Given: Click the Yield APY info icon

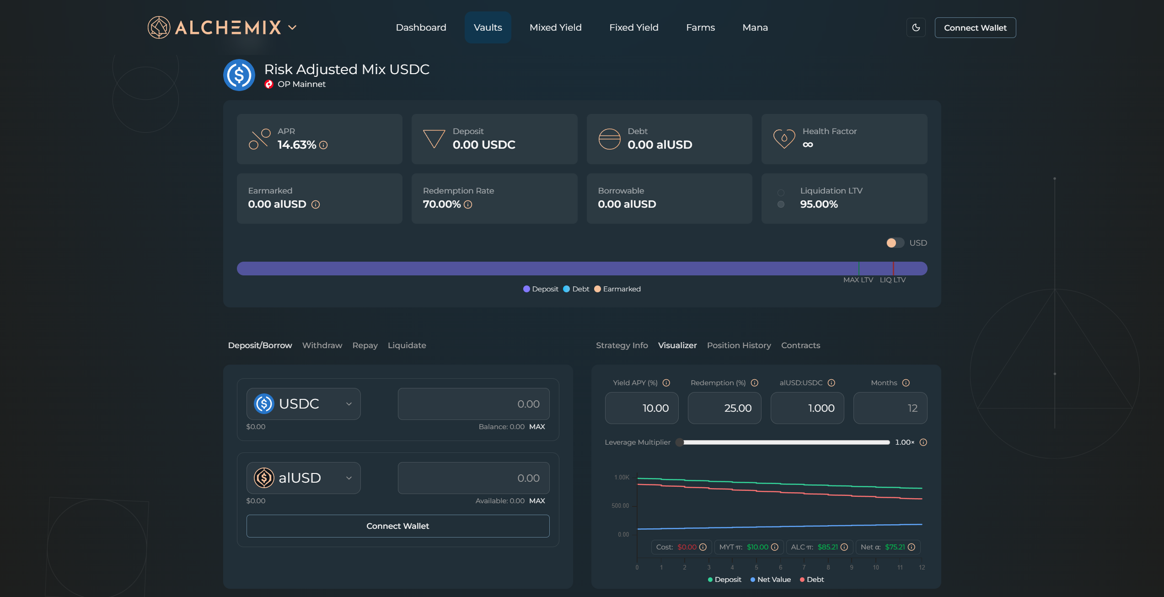Looking at the screenshot, I should (666, 383).
